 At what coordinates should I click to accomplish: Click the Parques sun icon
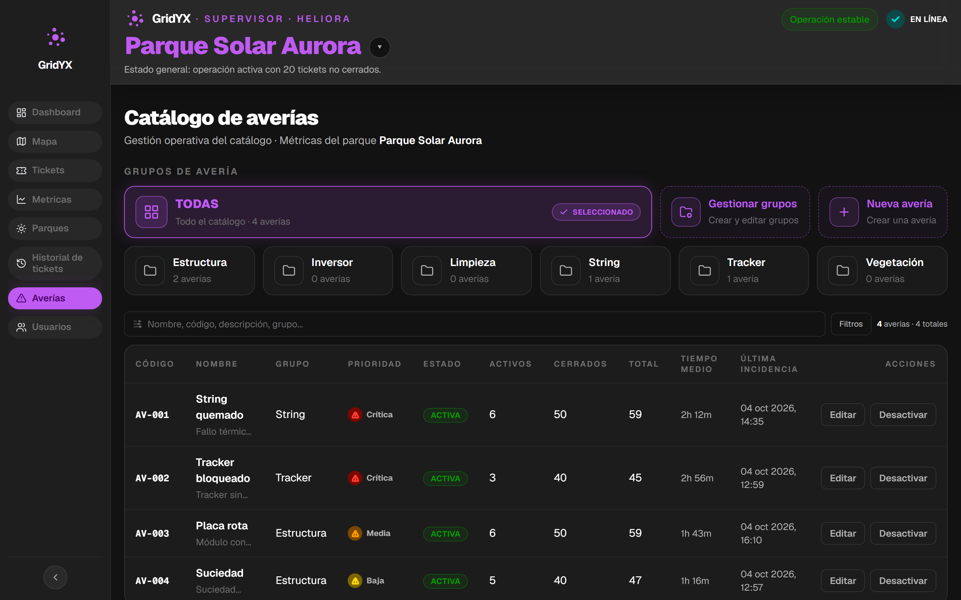[21, 229]
